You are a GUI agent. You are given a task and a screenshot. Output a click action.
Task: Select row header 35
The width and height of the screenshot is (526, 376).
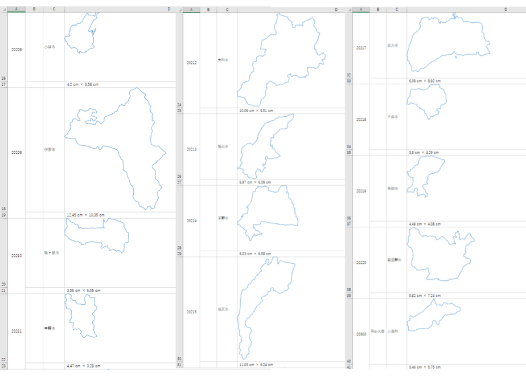pos(349,153)
